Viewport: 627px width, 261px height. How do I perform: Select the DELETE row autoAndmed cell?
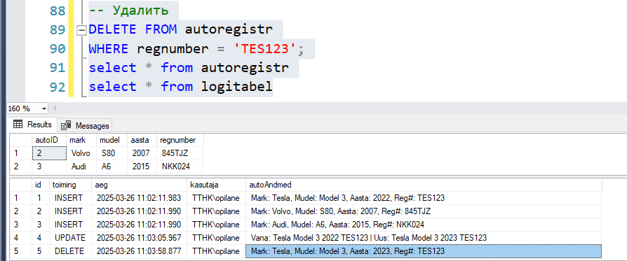tap(424, 251)
